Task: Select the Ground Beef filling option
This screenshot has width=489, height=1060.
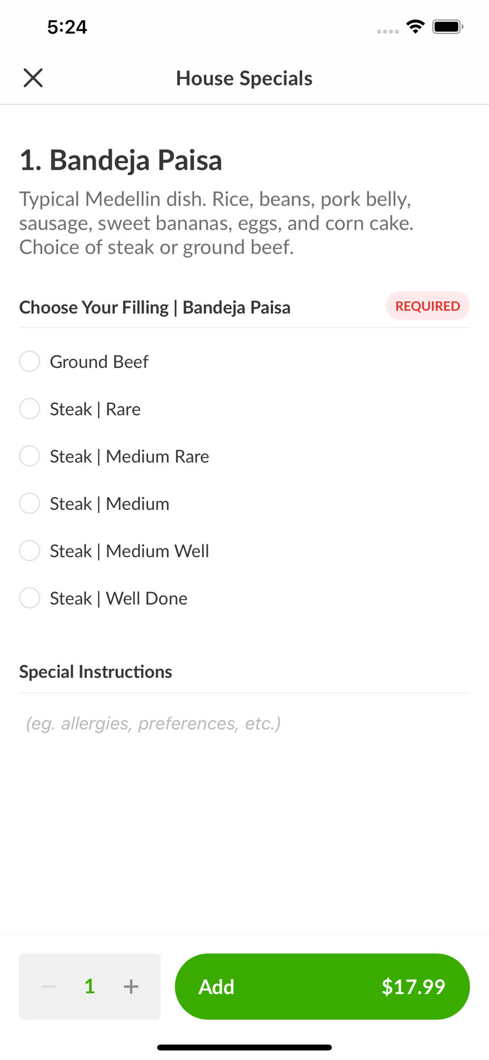Action: [30, 361]
